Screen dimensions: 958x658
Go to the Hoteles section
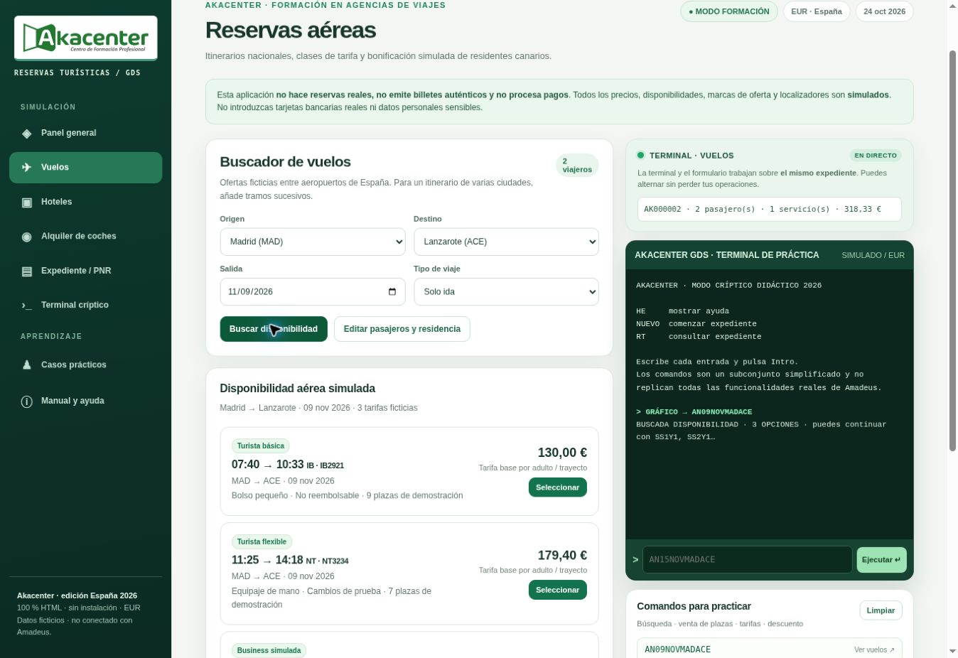[86, 202]
